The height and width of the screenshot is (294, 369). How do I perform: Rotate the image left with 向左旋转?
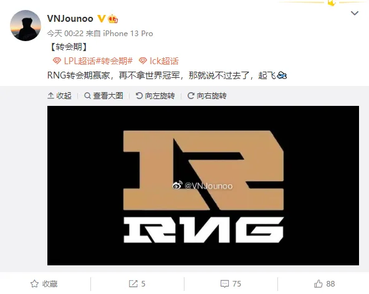coord(155,96)
